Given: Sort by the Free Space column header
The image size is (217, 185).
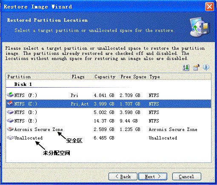Looking at the screenshot, I should (134, 77).
